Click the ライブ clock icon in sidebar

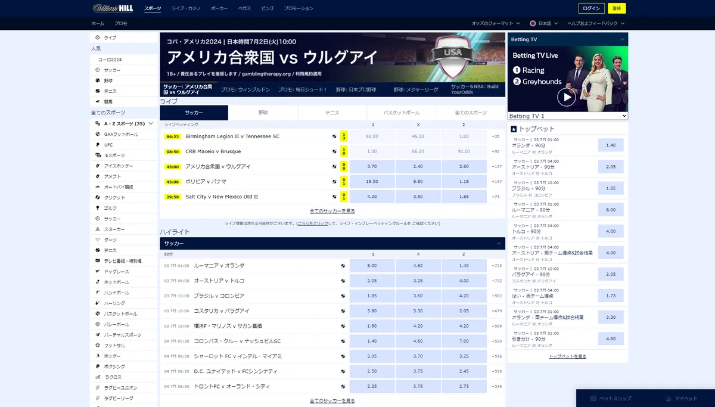tap(98, 38)
